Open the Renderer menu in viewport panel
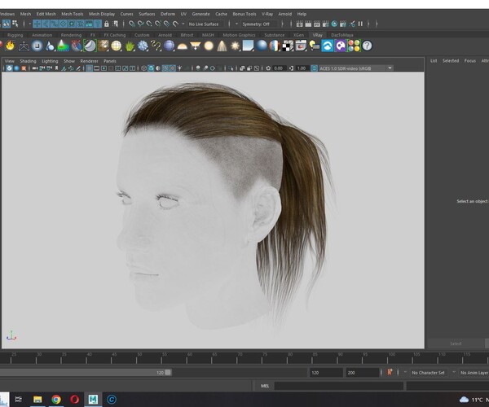Image resolution: width=489 pixels, height=407 pixels. pos(89,61)
